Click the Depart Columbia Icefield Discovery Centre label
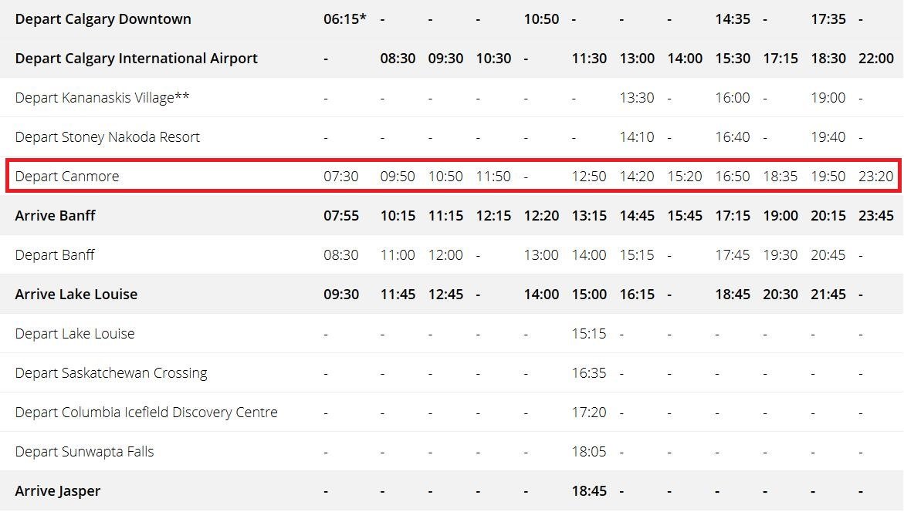 tap(146, 413)
